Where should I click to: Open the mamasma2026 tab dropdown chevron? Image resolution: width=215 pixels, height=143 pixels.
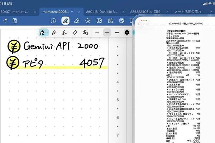coord(72,12)
